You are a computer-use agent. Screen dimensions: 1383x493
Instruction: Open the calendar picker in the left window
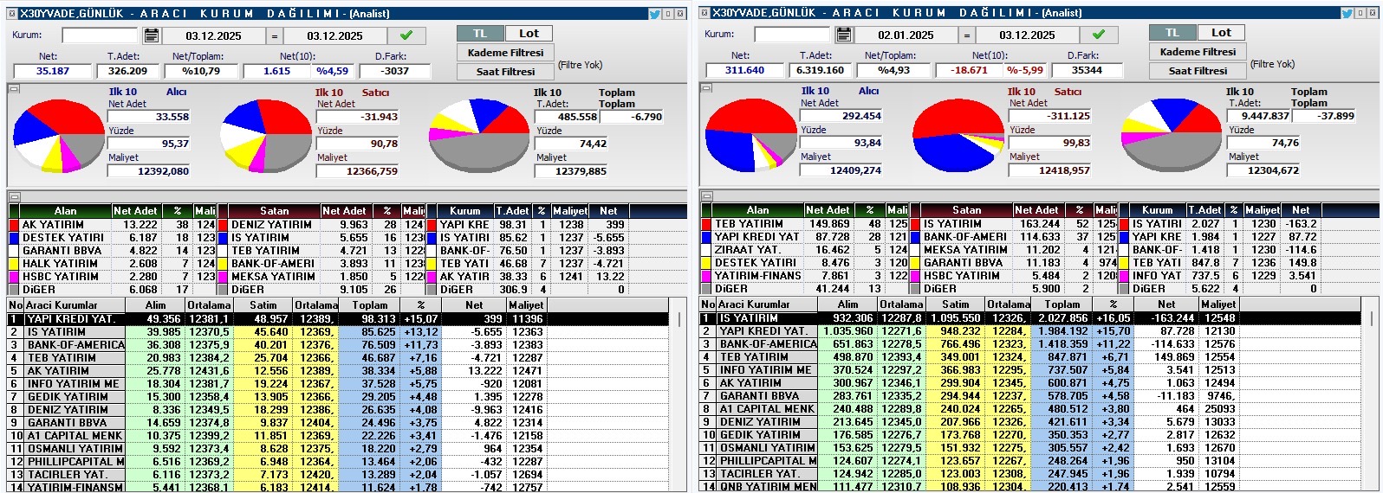click(152, 35)
